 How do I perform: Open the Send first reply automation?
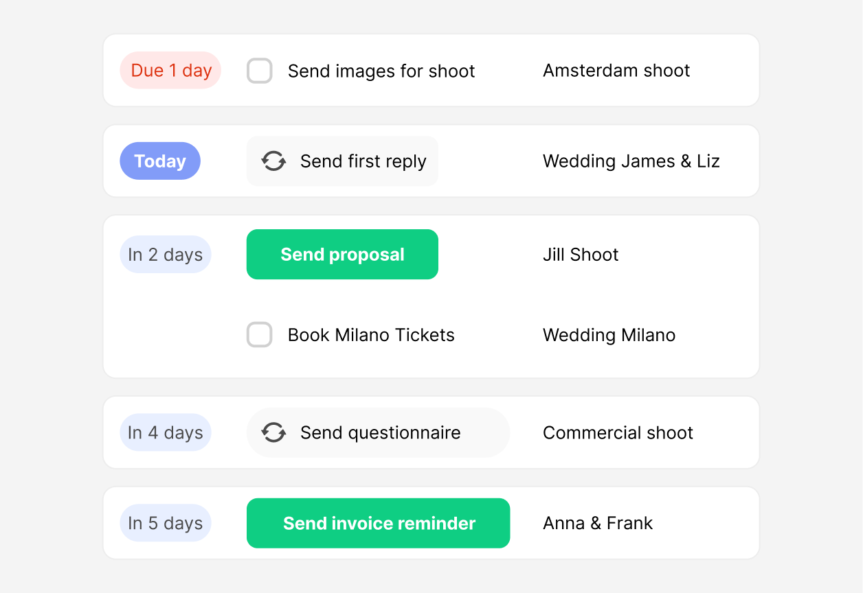pyautogui.click(x=342, y=161)
